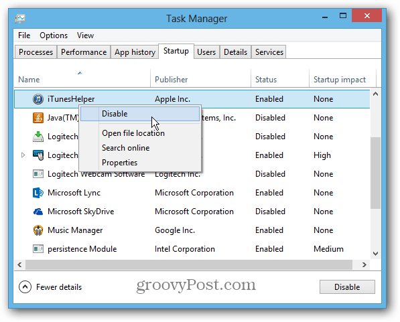Click the iTunesHelper app icon

click(38, 99)
